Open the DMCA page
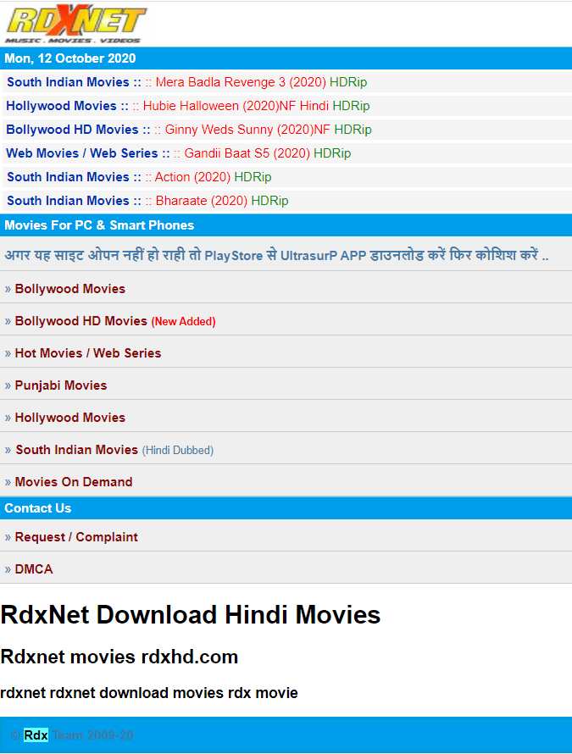Viewport: 572px width, 754px height. click(x=34, y=569)
